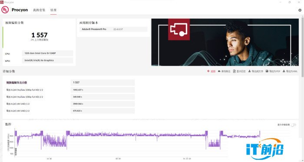The image size is (304, 162).
Task: Open settings via the gear icon
Action: pos(300,10)
